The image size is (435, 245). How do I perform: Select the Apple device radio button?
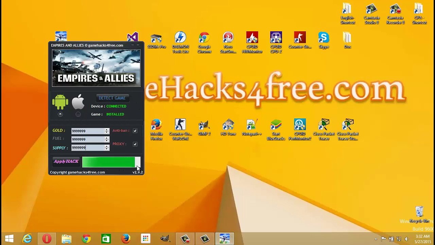pos(78,114)
